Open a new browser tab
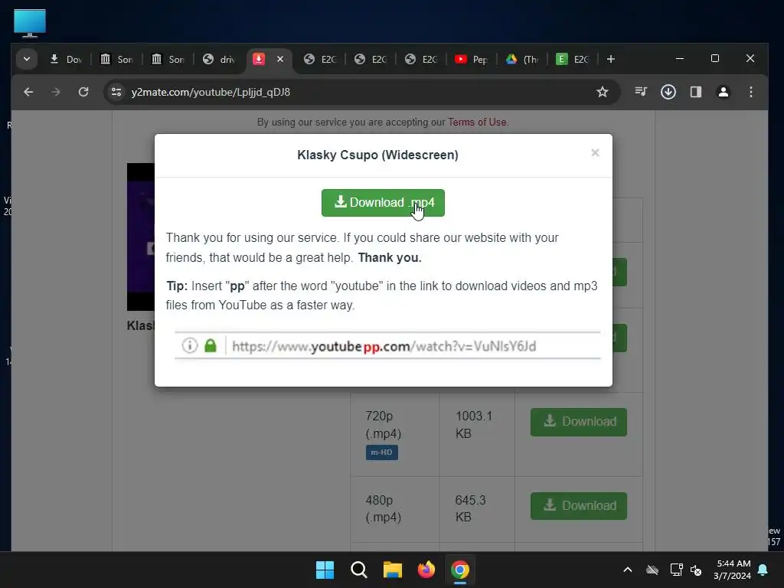The height and width of the screenshot is (588, 784). 610,59
